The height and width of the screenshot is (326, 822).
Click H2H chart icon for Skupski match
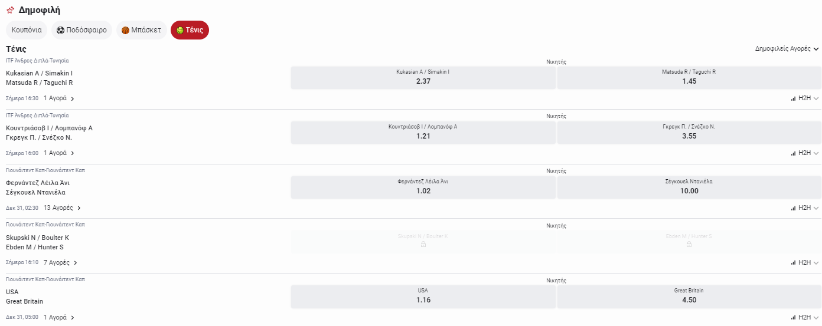(x=794, y=263)
